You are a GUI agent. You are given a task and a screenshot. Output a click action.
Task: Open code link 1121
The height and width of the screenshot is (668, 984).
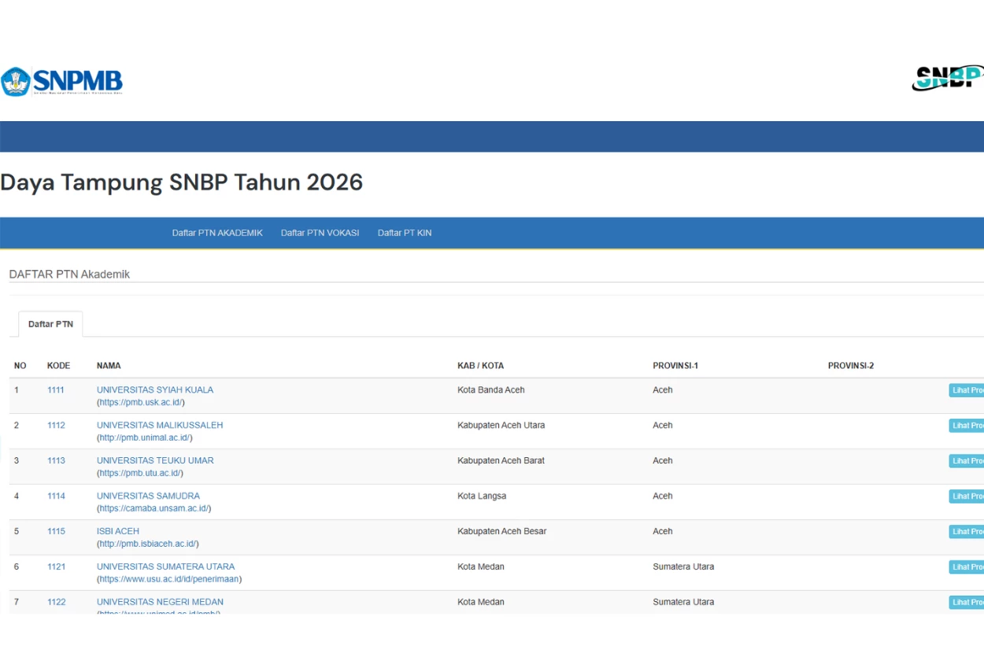(56, 567)
